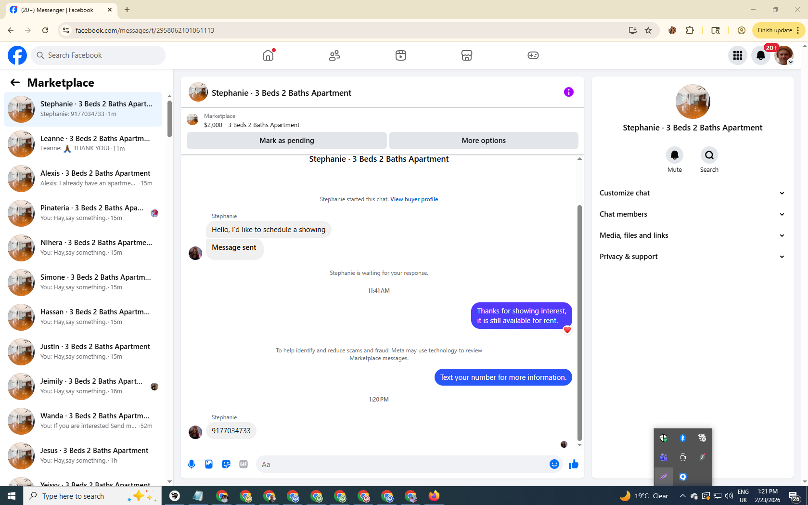Screen dimensions: 808x505
Task: Open $2,000 3 Beds 2 Baths listing banner
Action: pyautogui.click(x=383, y=120)
